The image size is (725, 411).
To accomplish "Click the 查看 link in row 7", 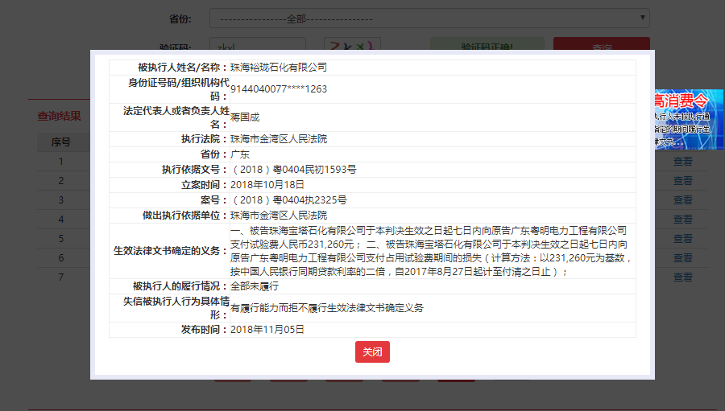I will [x=682, y=277].
